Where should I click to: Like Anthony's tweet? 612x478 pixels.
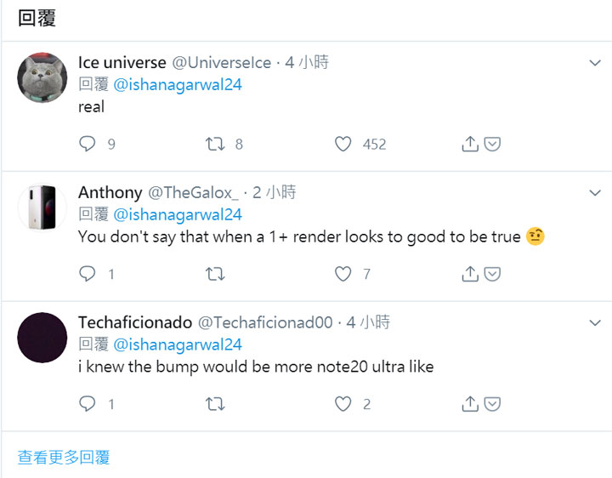[343, 274]
